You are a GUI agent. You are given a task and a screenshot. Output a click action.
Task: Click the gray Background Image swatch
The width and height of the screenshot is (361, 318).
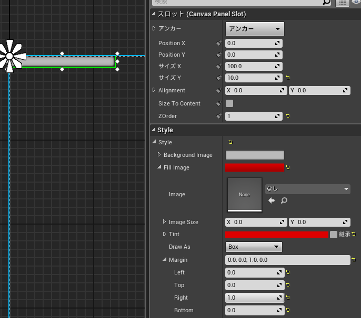[x=255, y=155]
